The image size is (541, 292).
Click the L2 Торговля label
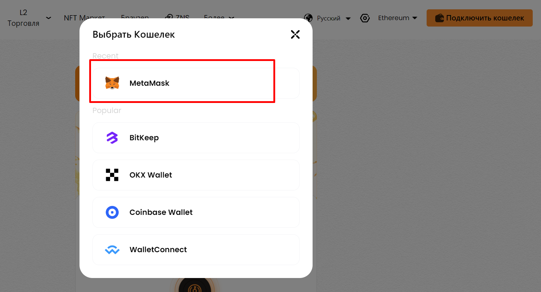(x=23, y=18)
